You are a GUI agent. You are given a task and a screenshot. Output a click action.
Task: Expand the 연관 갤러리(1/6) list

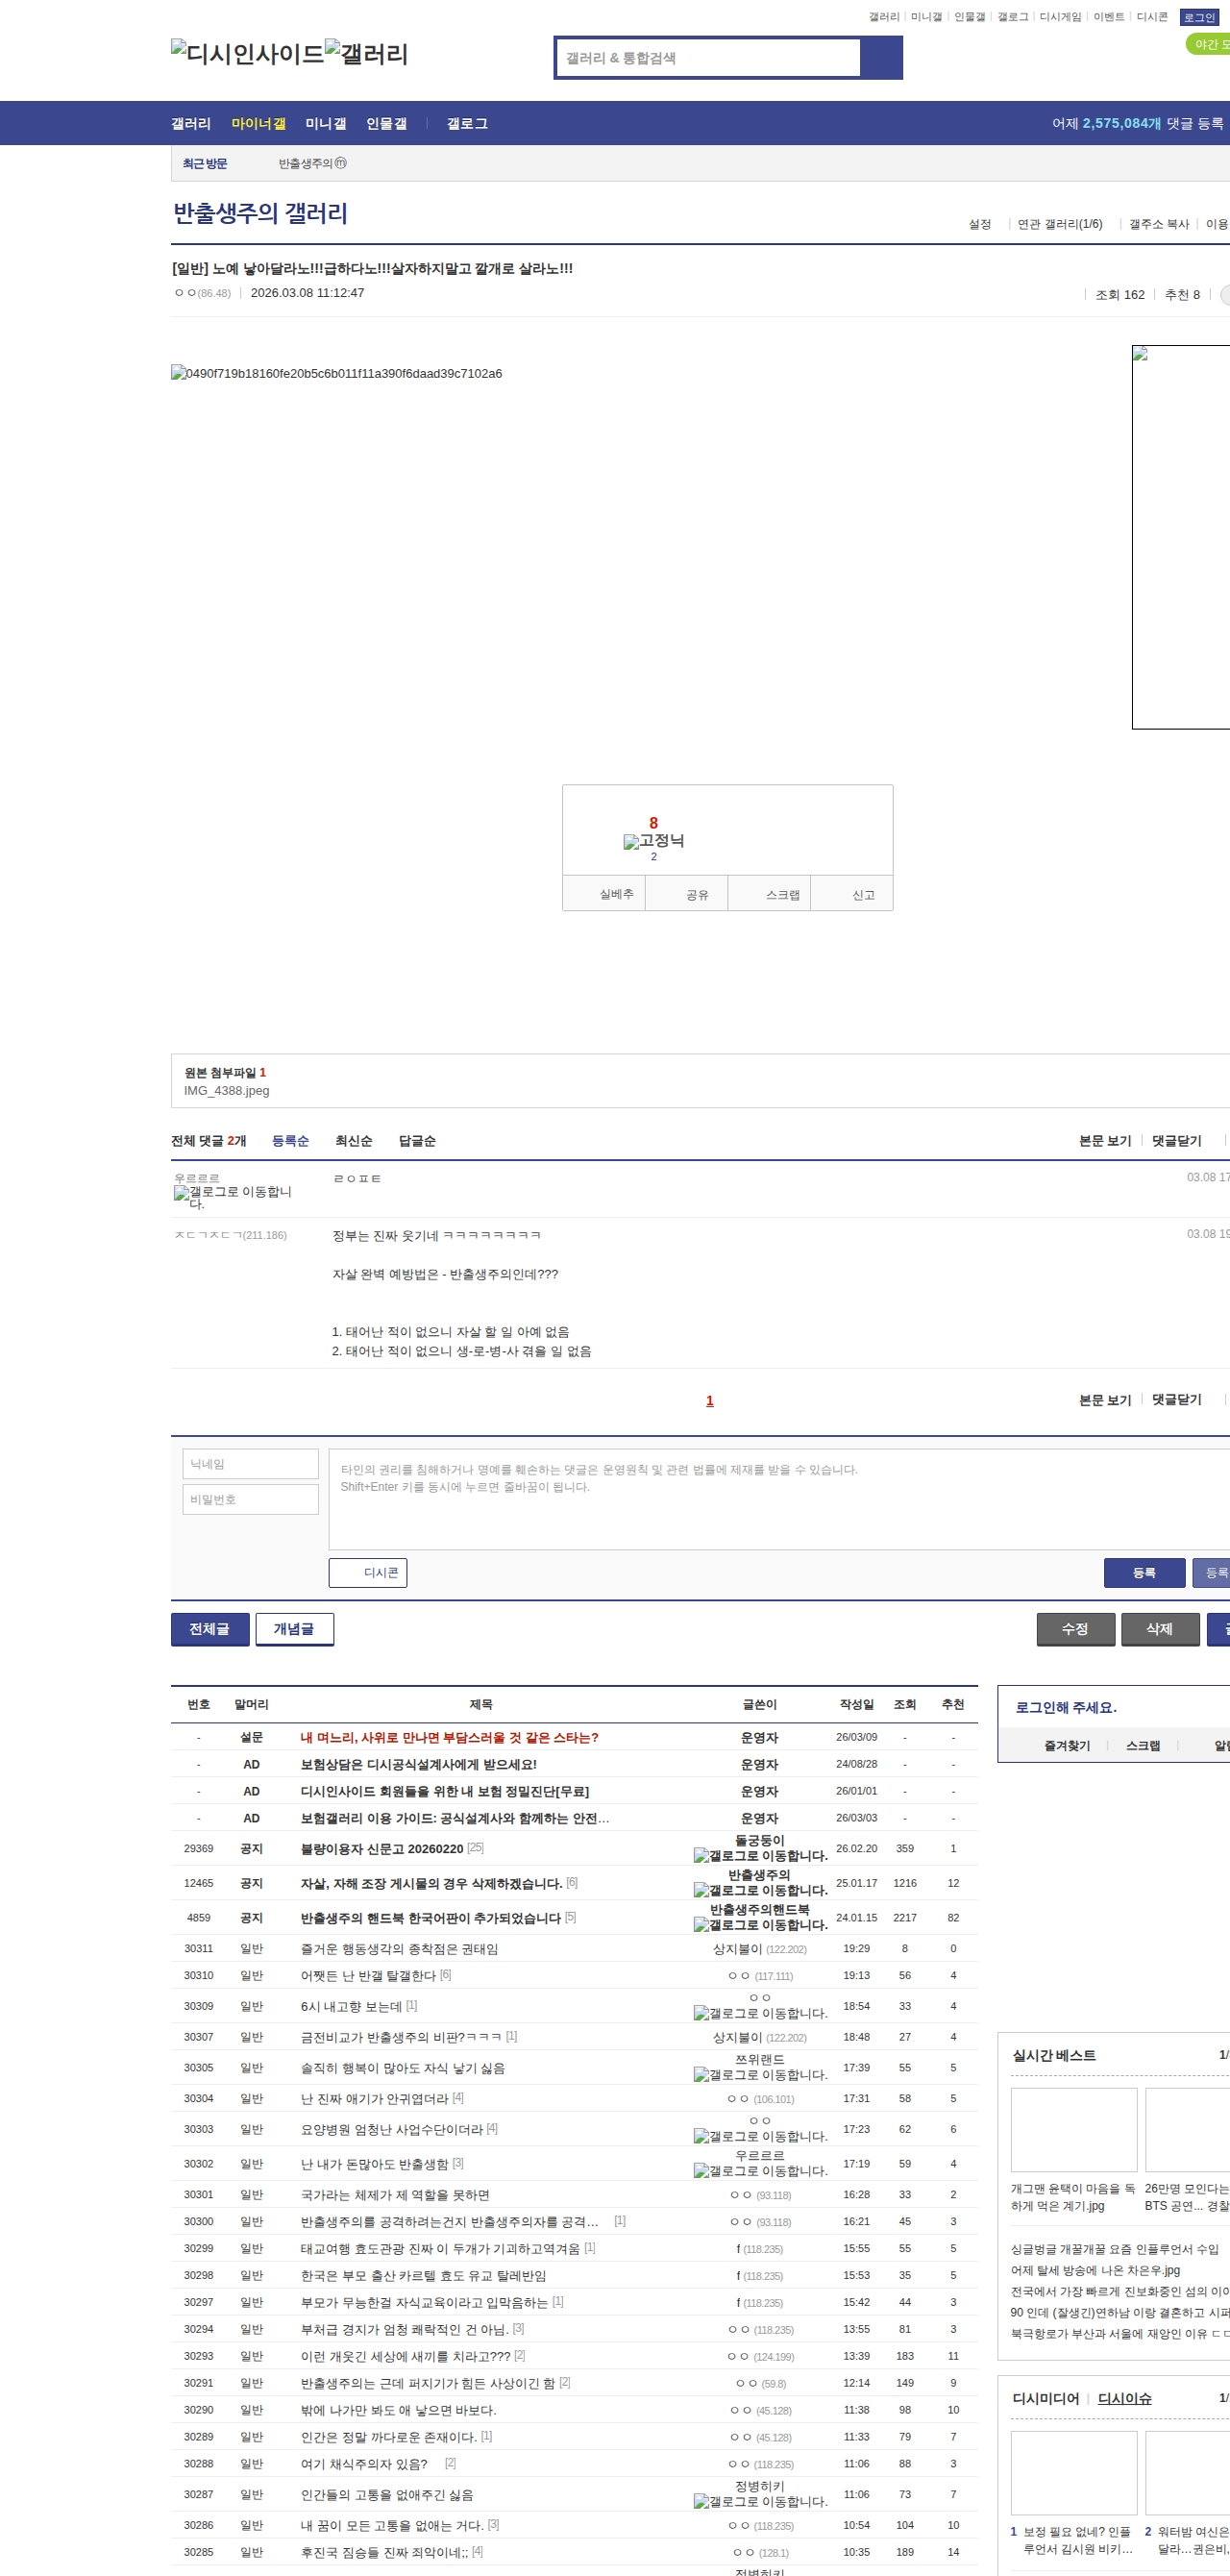[1059, 224]
